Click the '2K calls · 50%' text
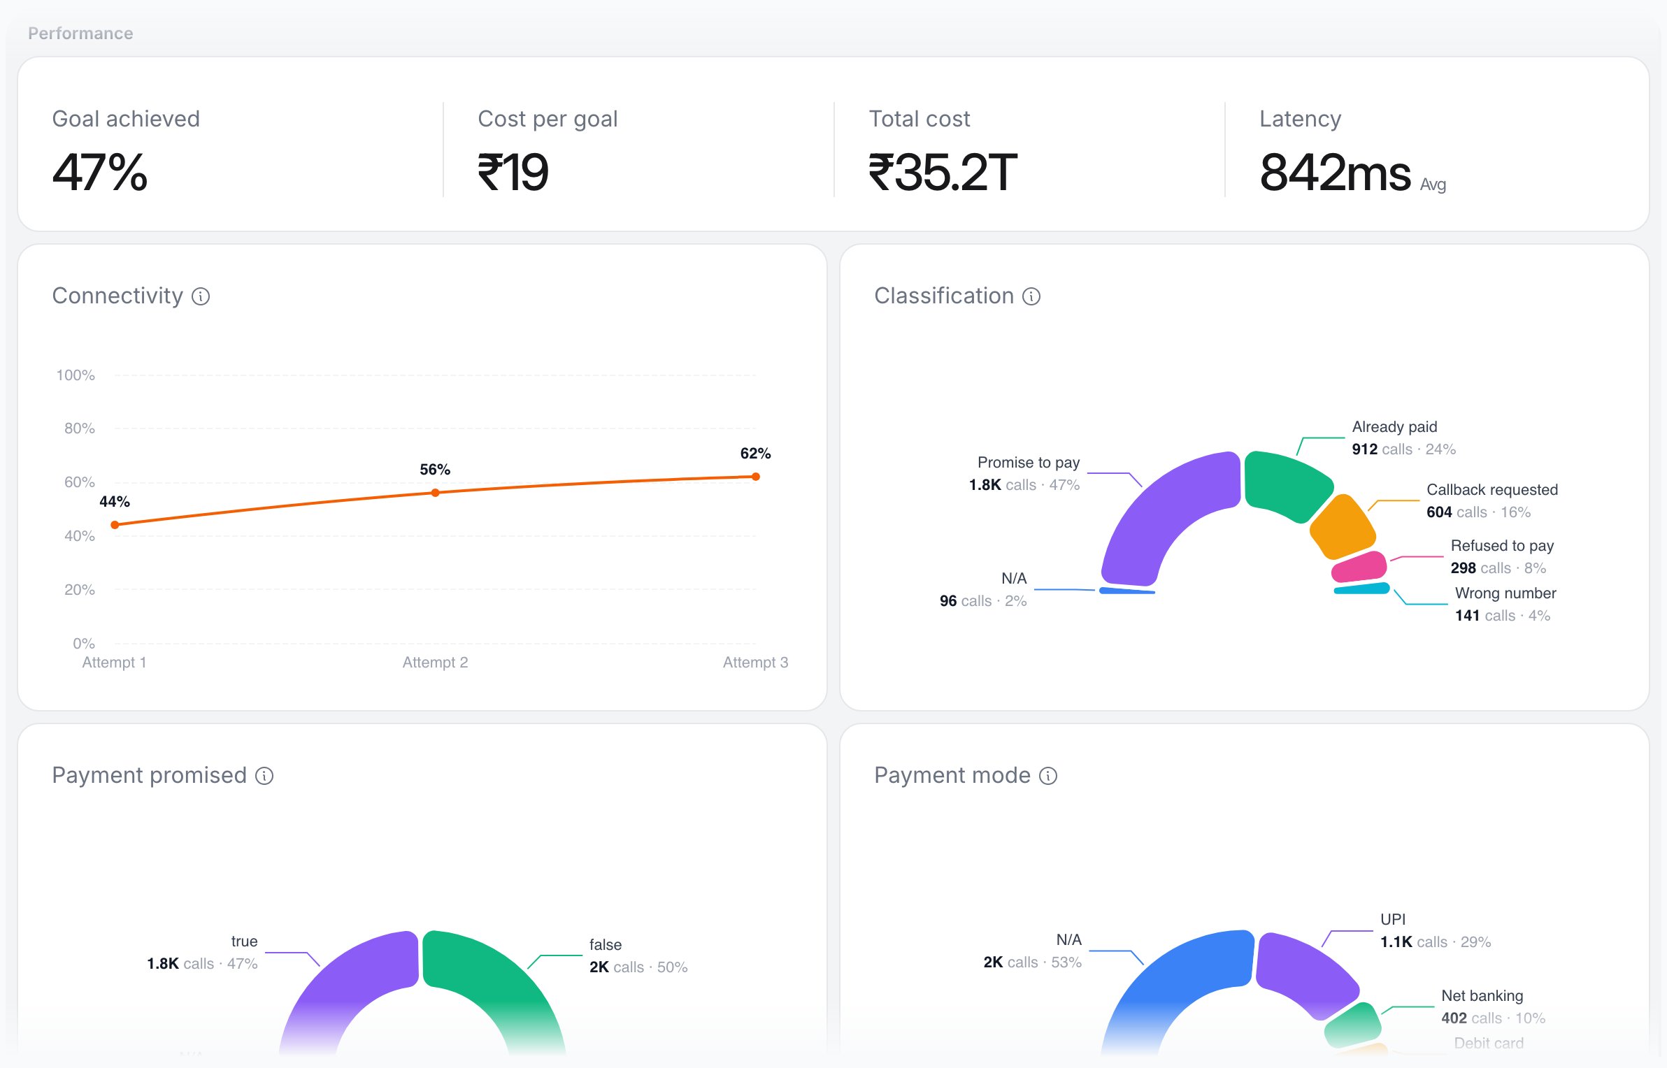Viewport: 1667px width, 1068px height. point(638,967)
